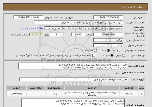This screenshot has width=152, height=107.
Task: Click the نام دستگاه خریدار field
Action: click(79, 23)
